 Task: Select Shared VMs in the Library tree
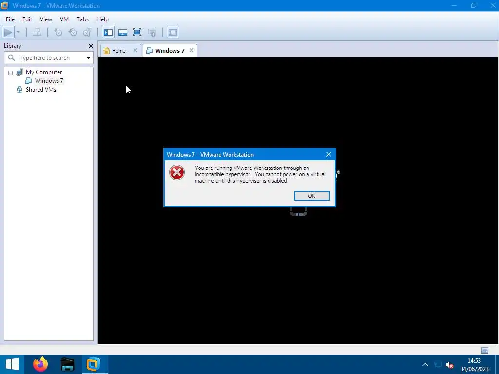41,90
